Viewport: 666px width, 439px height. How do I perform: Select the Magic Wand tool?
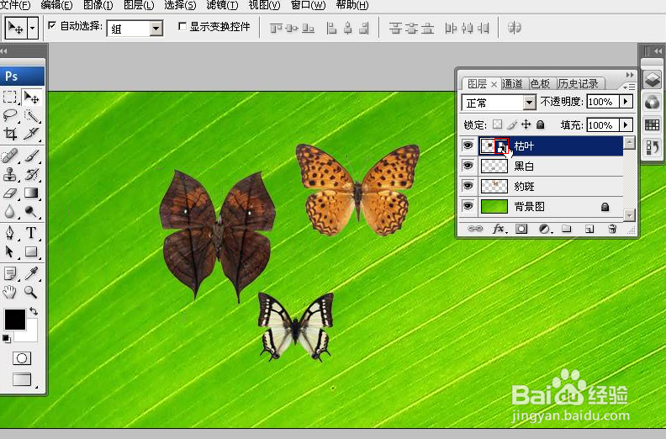tap(31, 115)
